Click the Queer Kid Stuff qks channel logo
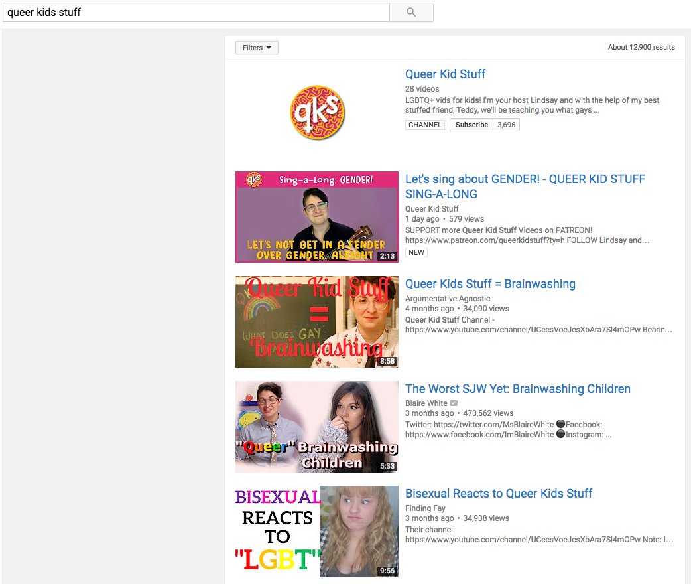This screenshot has height=584, width=691. pos(317,112)
